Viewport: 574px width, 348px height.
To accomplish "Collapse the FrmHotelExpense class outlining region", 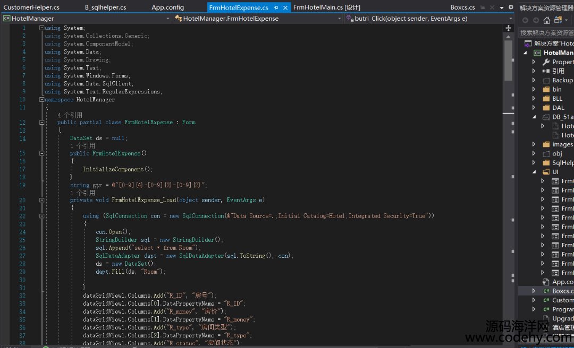I will pos(41,122).
